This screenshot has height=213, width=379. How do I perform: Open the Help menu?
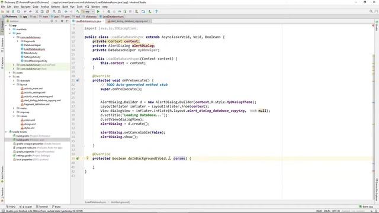pyautogui.click(x=105, y=7)
